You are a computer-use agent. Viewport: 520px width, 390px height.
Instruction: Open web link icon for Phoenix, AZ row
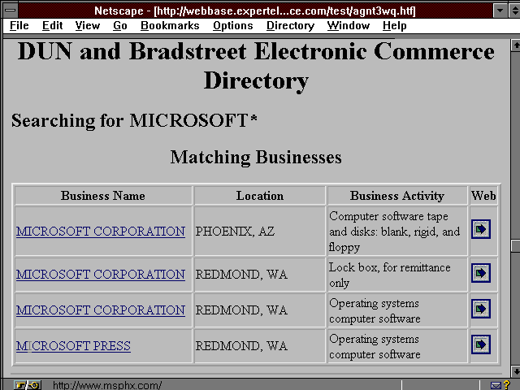point(481,229)
